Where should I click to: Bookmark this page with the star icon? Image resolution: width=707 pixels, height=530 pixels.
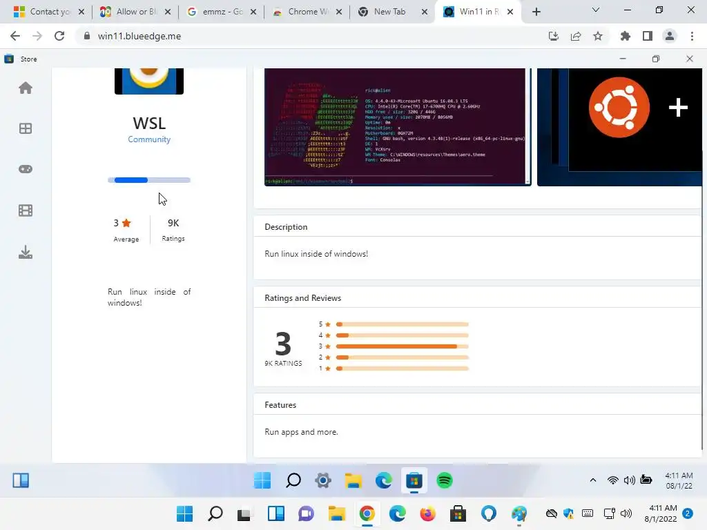pyautogui.click(x=598, y=36)
